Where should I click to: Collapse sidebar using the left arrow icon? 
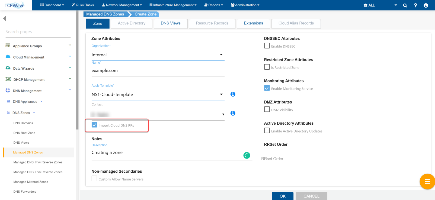(x=5, y=18)
